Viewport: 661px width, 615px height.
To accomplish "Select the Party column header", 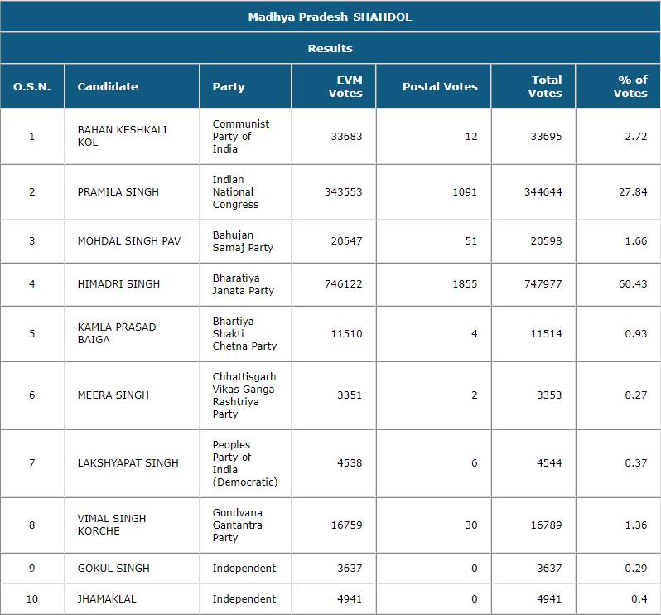I will coord(229,86).
